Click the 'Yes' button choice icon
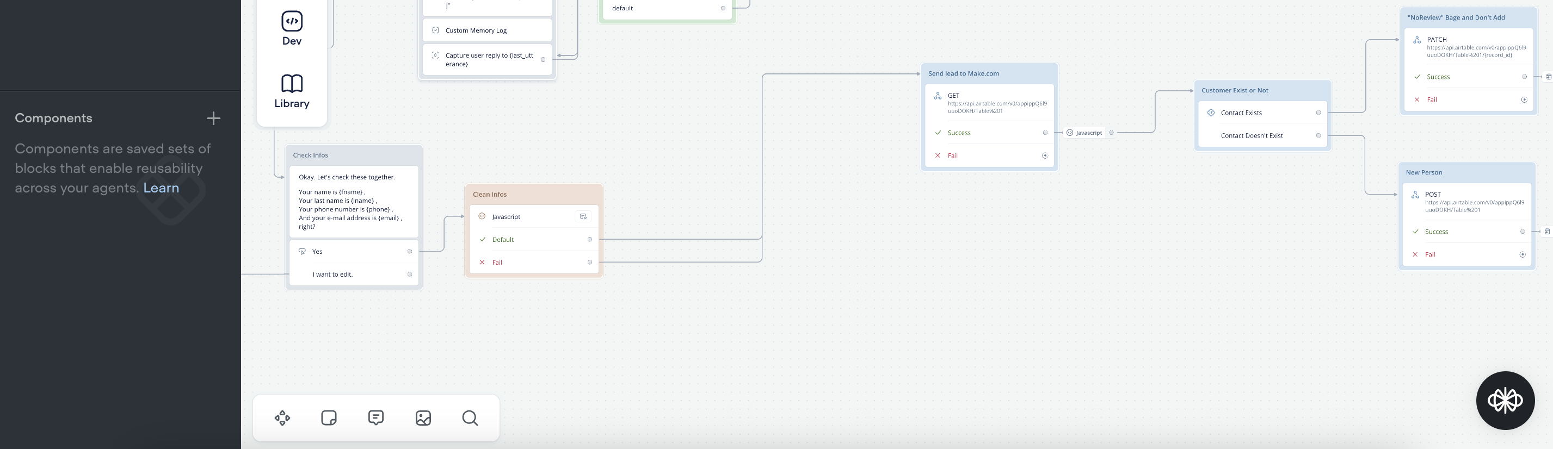 tap(303, 252)
